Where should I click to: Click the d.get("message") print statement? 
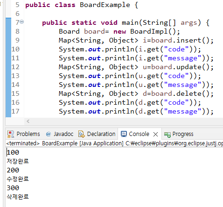pyautogui.click(x=136, y=111)
